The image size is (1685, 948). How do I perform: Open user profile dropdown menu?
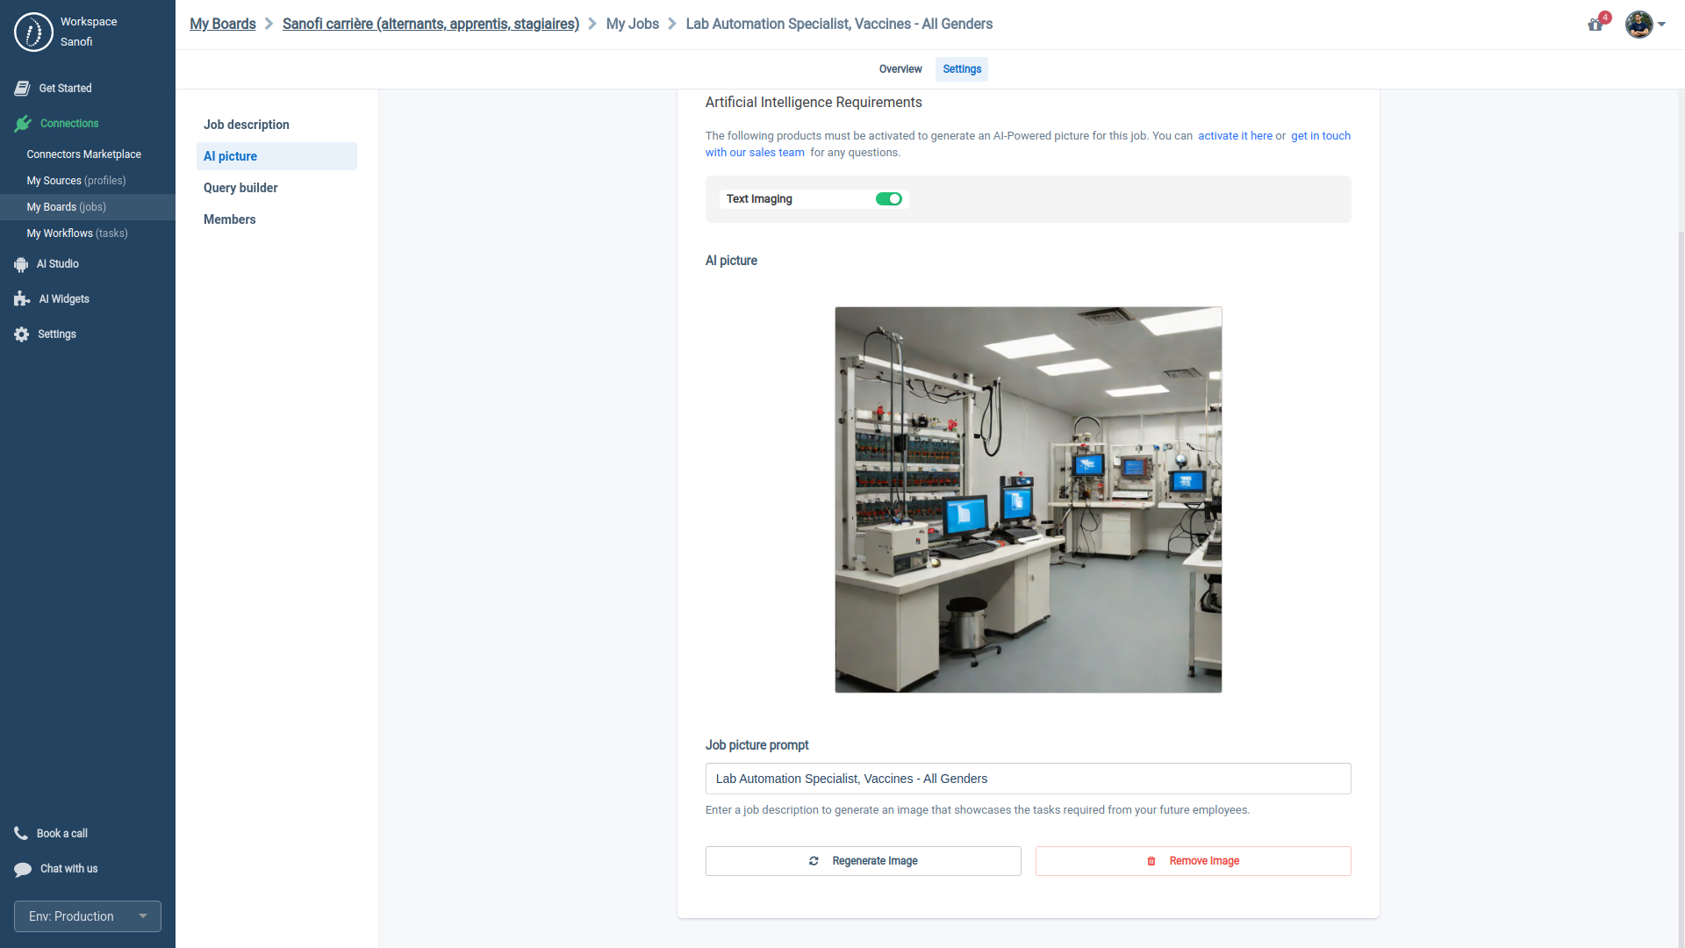pos(1646,23)
